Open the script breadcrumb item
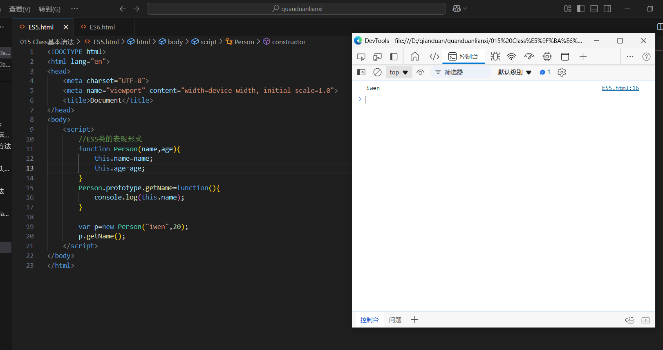This screenshot has width=663, height=350. (204, 42)
